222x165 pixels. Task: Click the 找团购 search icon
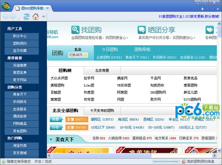[75, 30]
